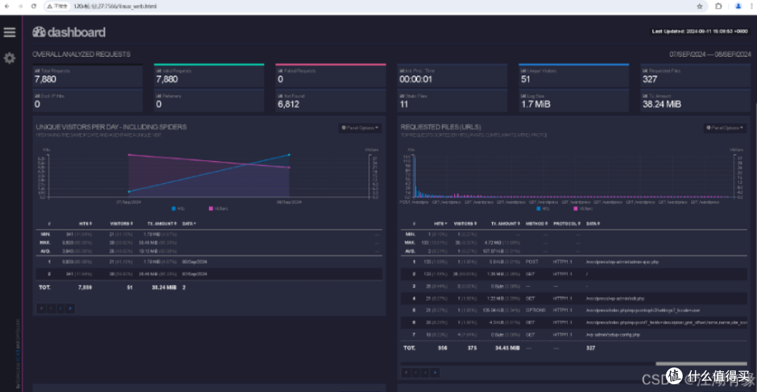This screenshot has width=757, height=392.
Task: Click the dashboard title text
Action: [x=76, y=32]
